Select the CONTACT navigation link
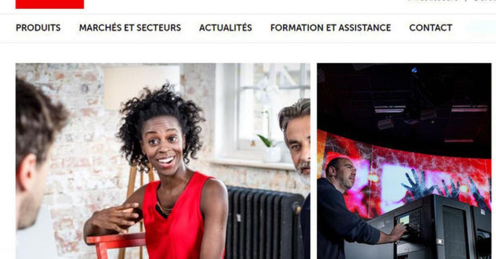496x259 pixels. click(430, 28)
